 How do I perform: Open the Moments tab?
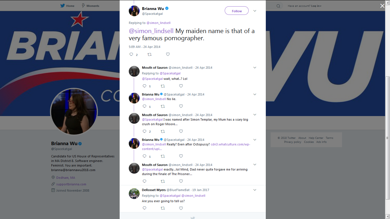(90, 6)
